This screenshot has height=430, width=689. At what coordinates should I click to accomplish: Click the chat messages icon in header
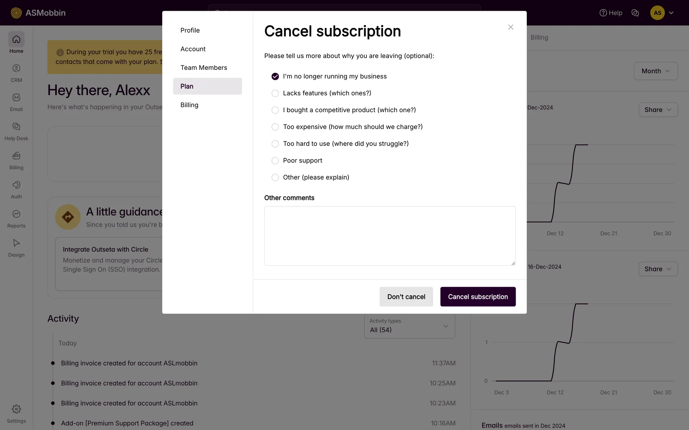[x=635, y=13]
